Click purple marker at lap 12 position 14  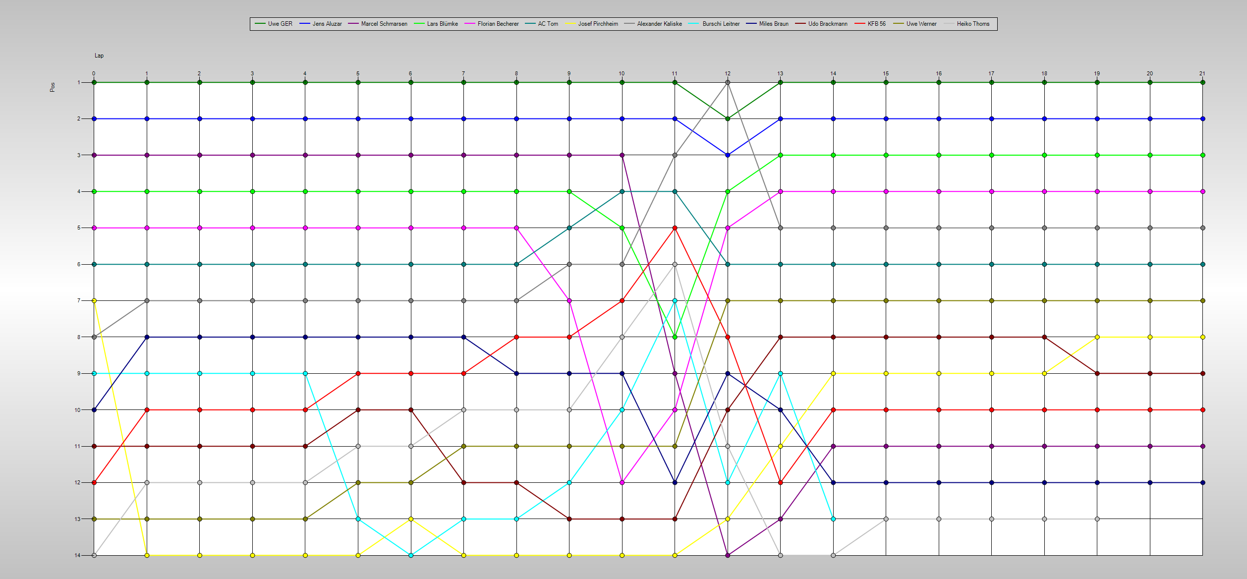coord(728,555)
